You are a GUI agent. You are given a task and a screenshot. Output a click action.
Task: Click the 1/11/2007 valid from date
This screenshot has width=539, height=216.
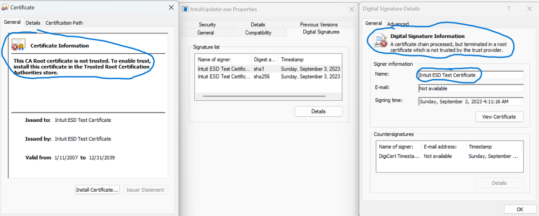pos(66,158)
